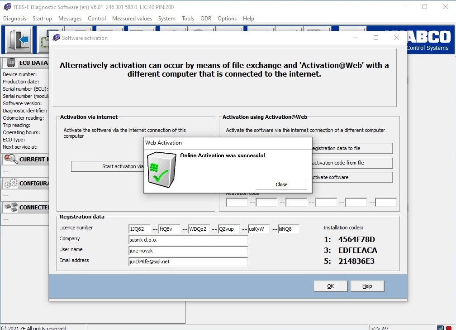Click licence number field containing QZvup
Viewport: 456px width, 330px height.
229,229
